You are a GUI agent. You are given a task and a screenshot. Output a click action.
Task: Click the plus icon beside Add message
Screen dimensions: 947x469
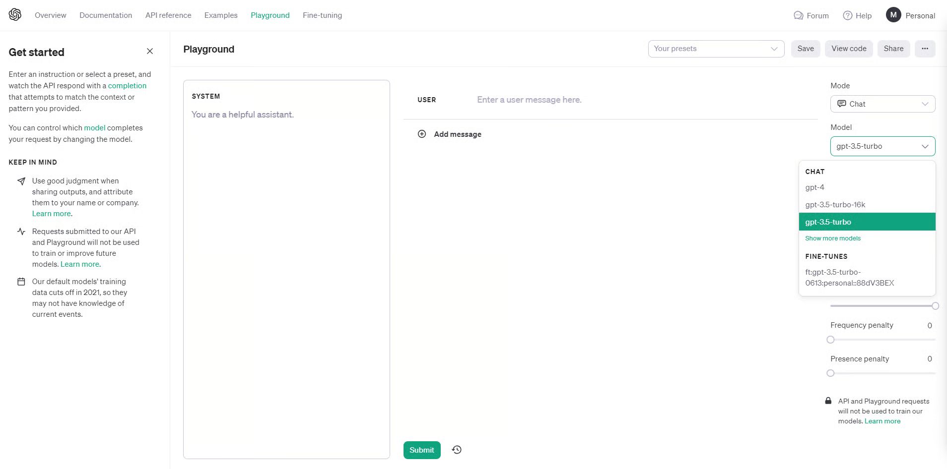(x=422, y=134)
